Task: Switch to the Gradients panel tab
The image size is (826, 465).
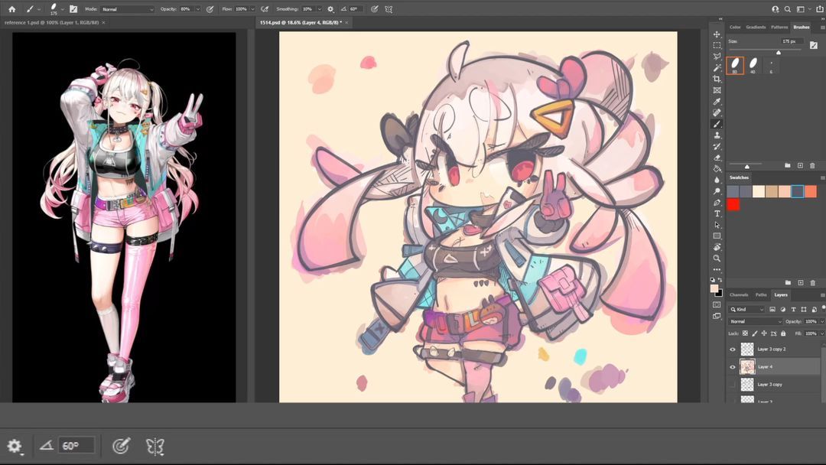Action: point(756,27)
